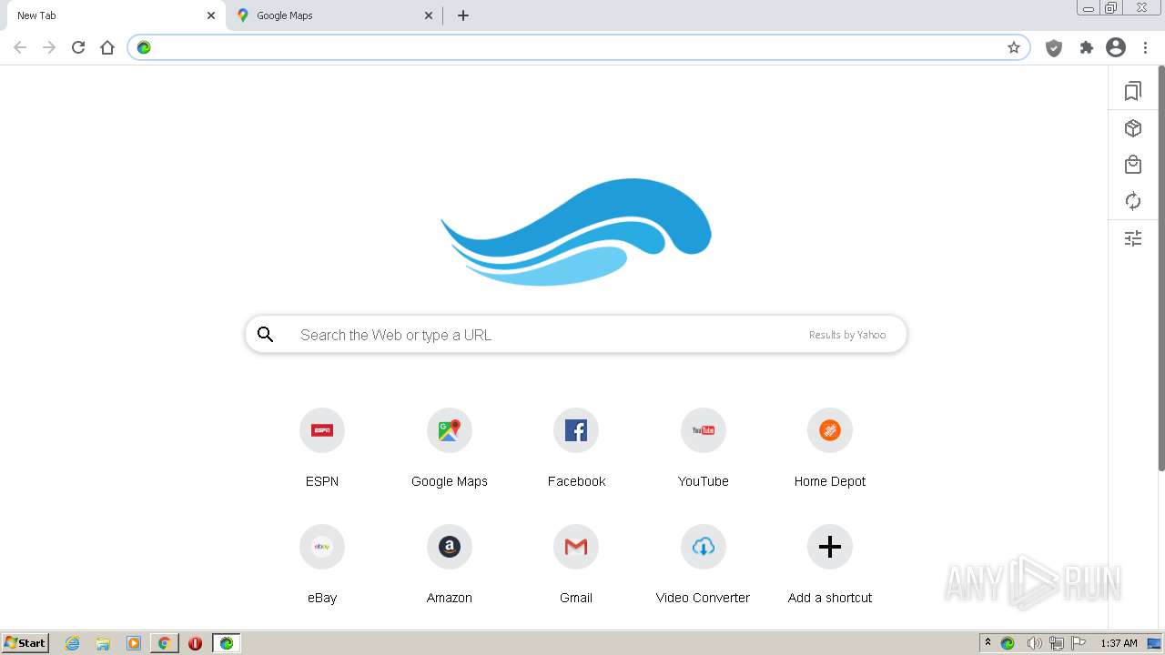Viewport: 1165px width, 655px height.
Task: Show hidden system tray icons
Action: point(988,643)
